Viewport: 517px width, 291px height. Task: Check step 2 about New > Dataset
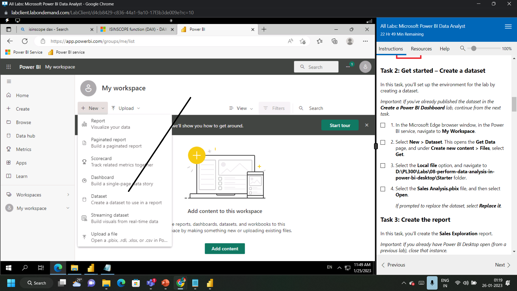point(383,142)
